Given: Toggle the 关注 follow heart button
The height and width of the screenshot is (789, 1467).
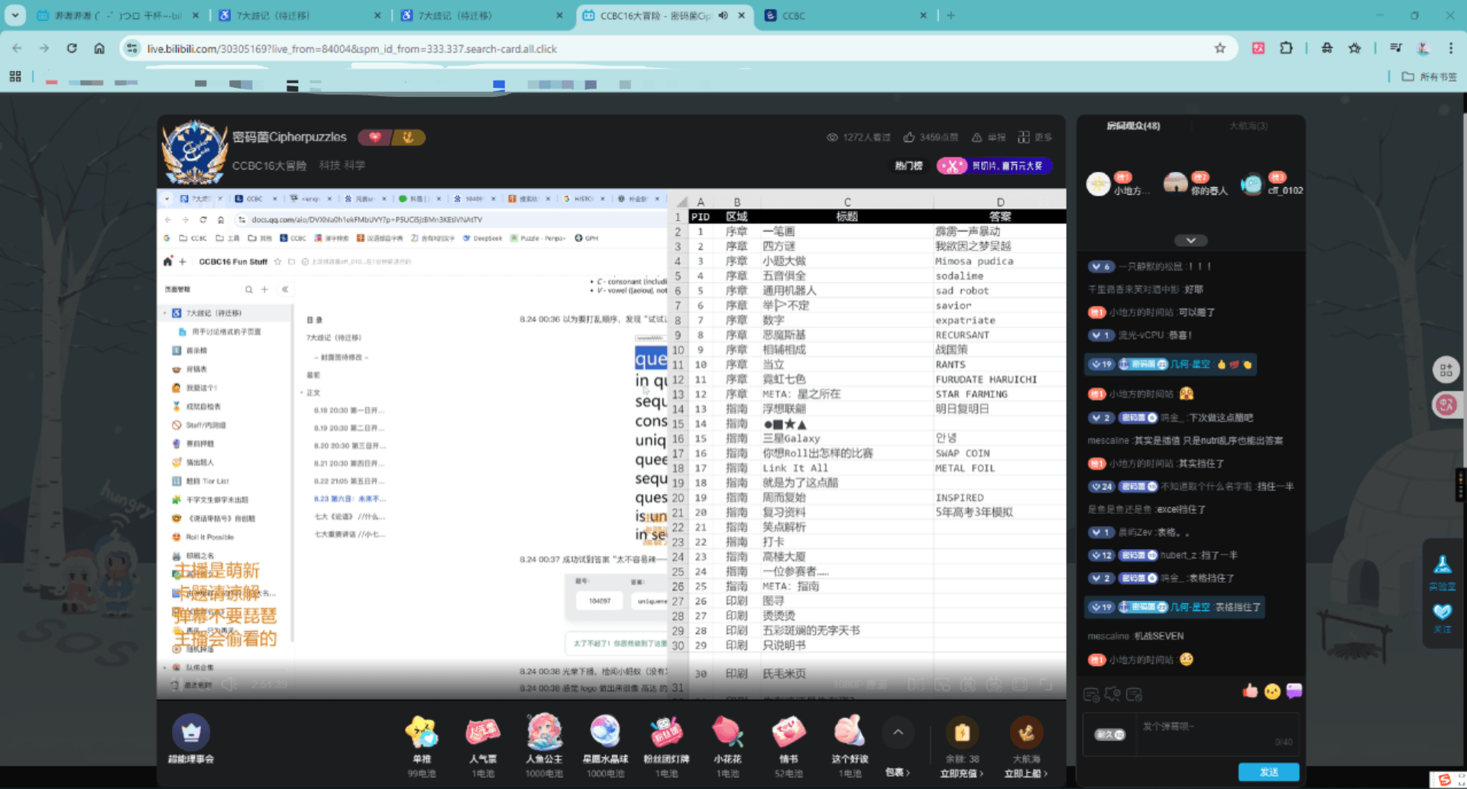Looking at the screenshot, I should pos(1442,613).
